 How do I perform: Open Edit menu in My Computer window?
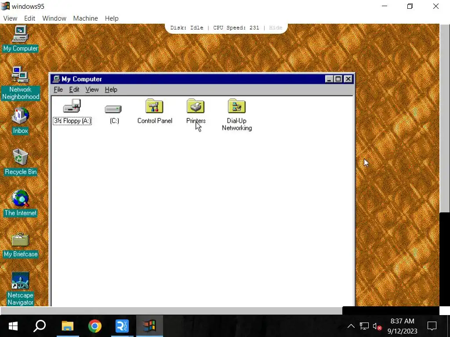74,90
